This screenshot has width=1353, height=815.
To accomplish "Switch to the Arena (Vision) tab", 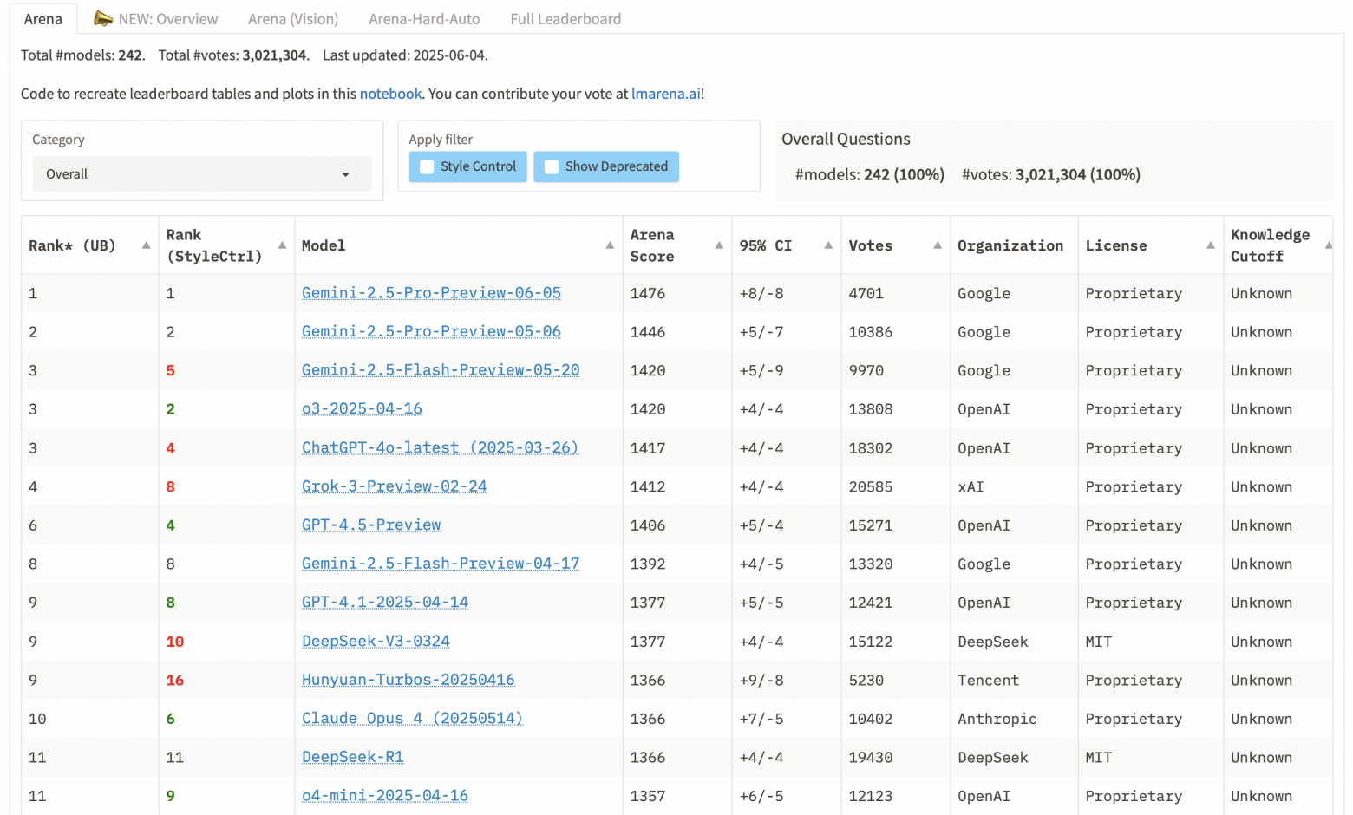I will point(293,19).
